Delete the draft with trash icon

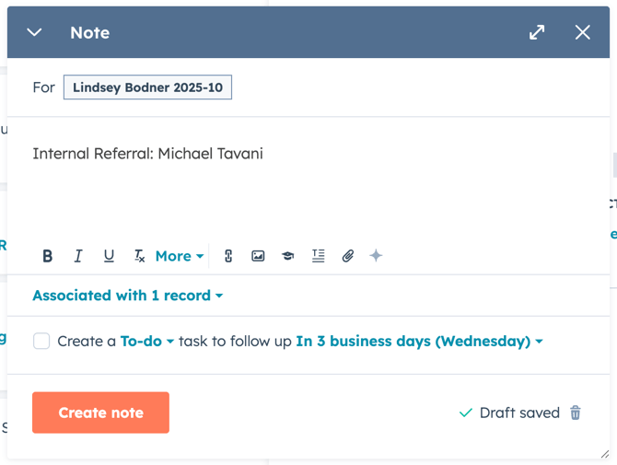576,413
